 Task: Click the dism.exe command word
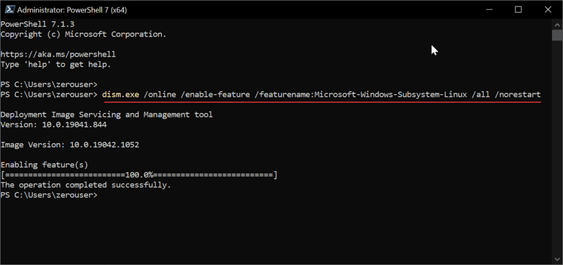[x=121, y=95]
